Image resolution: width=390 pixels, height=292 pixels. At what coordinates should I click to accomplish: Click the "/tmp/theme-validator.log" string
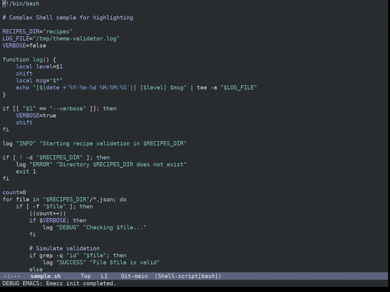[x=76, y=39]
